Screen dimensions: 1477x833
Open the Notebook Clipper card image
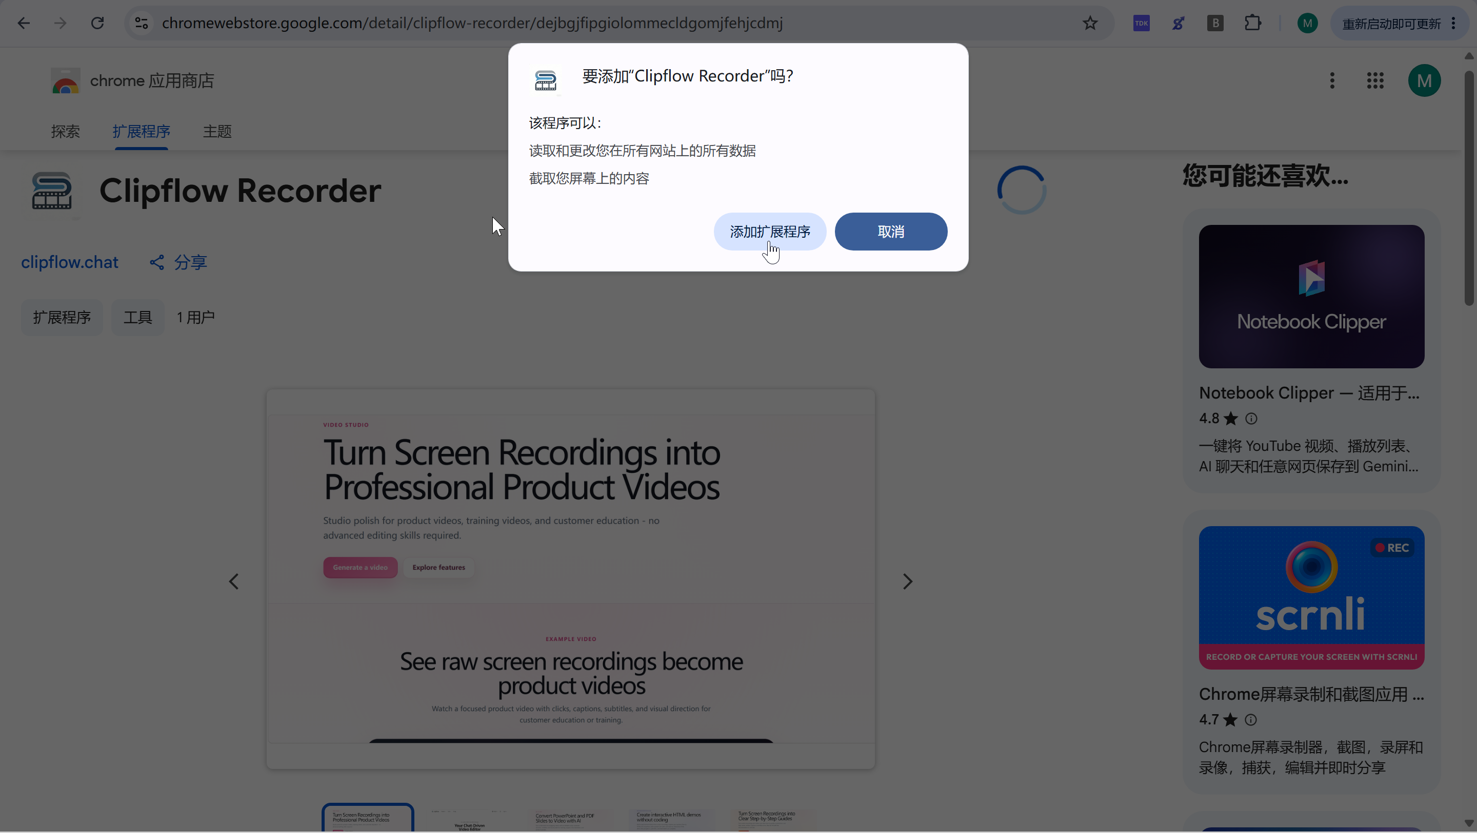(x=1311, y=296)
